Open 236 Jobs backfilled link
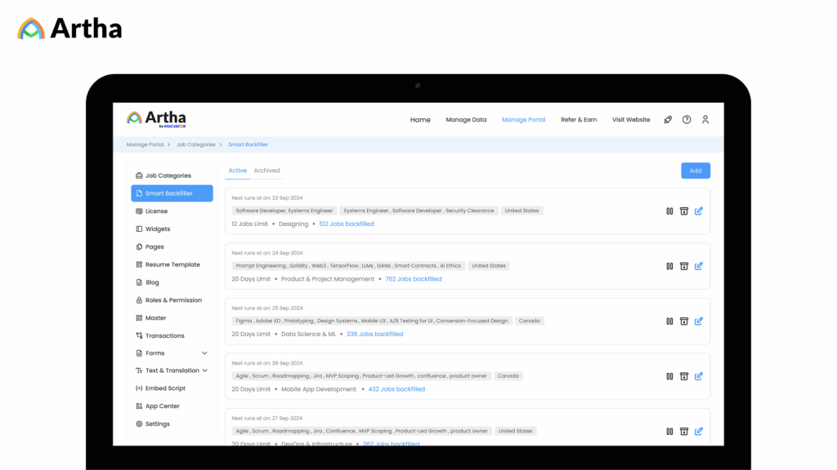 click(x=374, y=334)
